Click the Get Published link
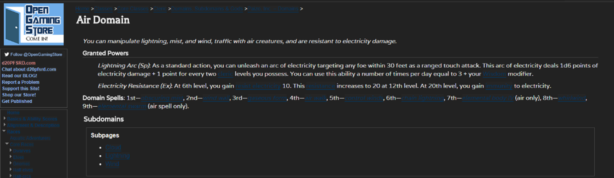 pyautogui.click(x=17, y=101)
